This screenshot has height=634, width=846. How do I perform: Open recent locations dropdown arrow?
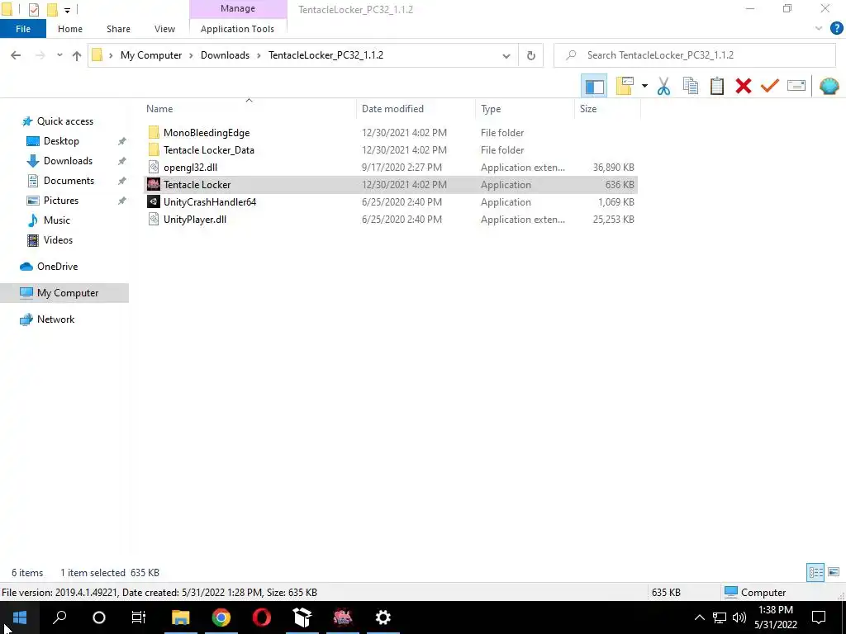[59, 55]
